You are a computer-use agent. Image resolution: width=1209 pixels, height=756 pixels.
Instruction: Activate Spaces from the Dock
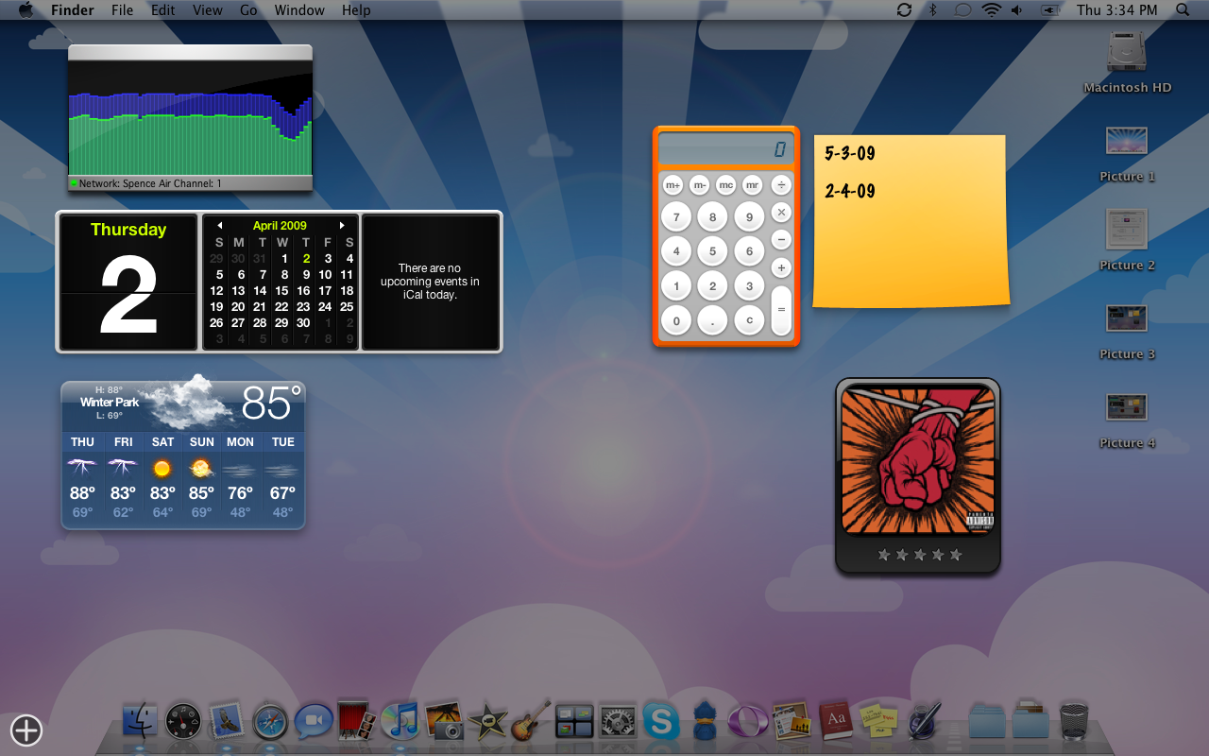tap(574, 721)
